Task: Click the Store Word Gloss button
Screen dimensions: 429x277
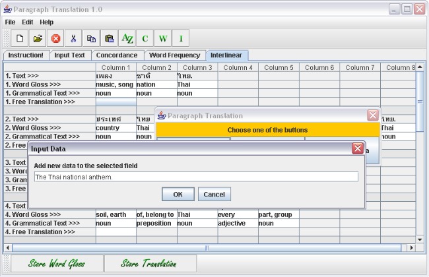Action: [57, 264]
